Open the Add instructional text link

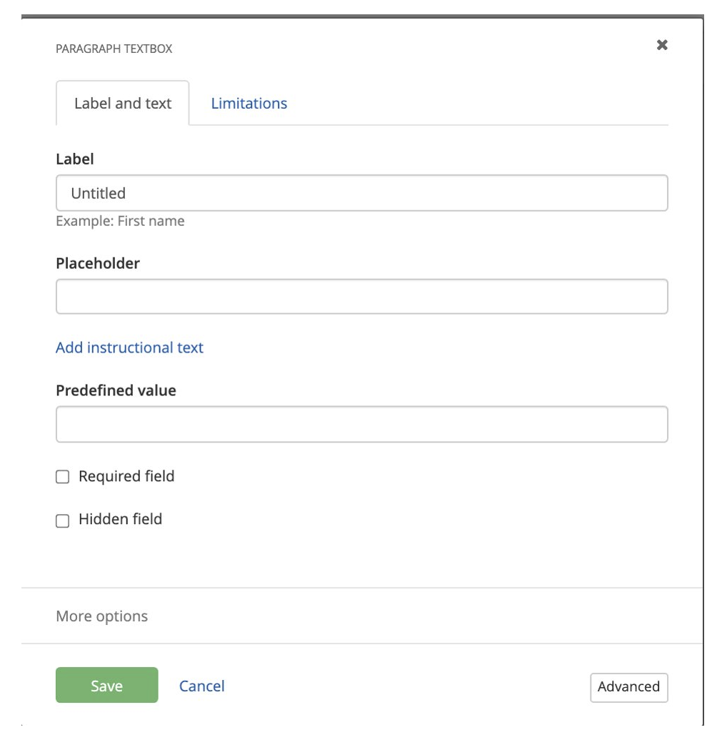point(129,347)
